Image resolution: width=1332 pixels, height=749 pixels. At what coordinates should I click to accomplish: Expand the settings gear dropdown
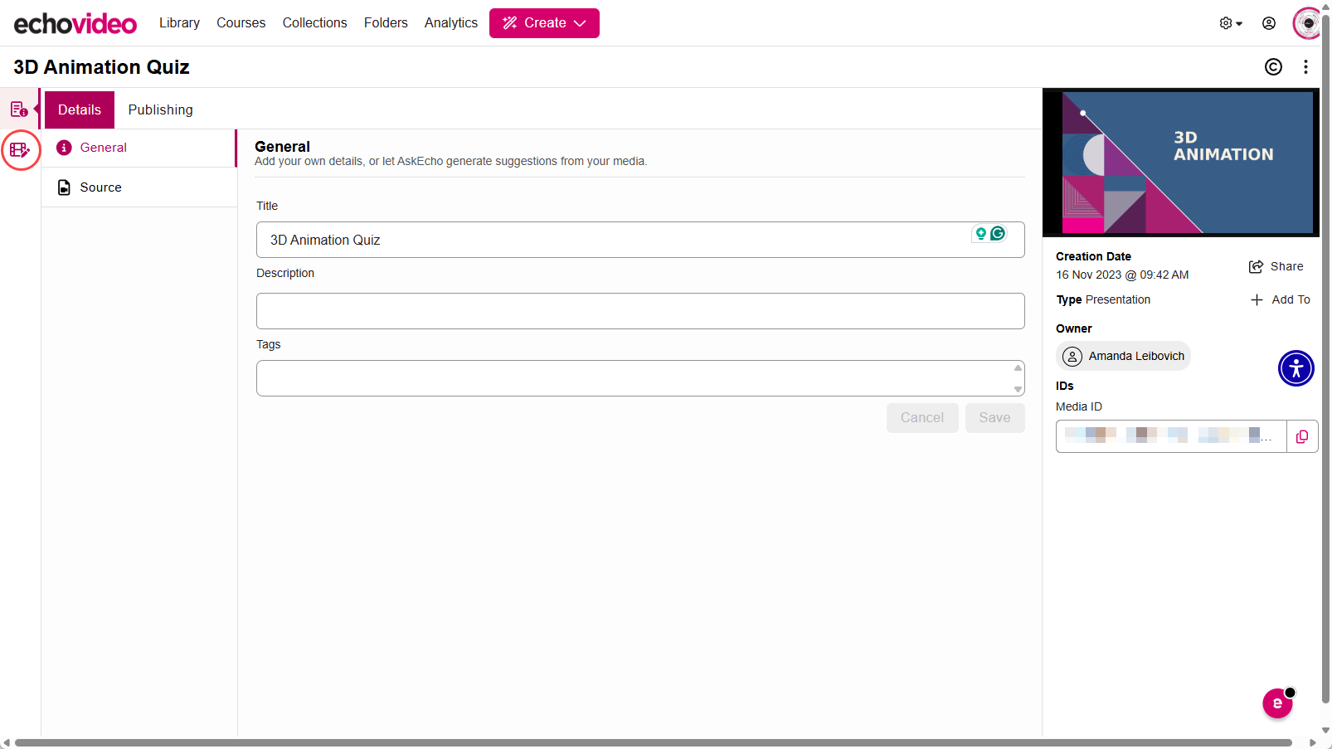[x=1231, y=23]
